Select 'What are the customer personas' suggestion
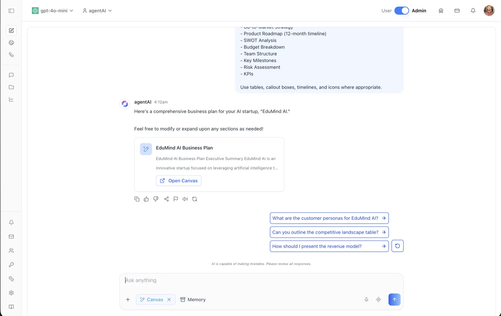The width and height of the screenshot is (501, 316). (x=329, y=218)
